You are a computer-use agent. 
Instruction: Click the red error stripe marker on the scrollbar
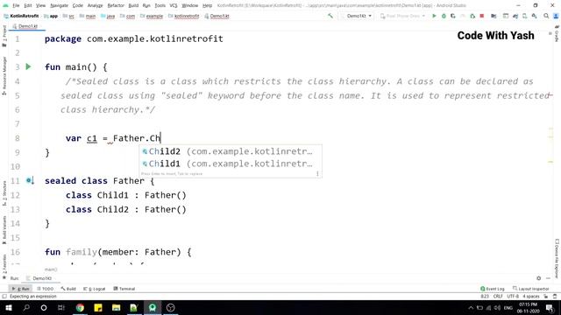pos(550,95)
